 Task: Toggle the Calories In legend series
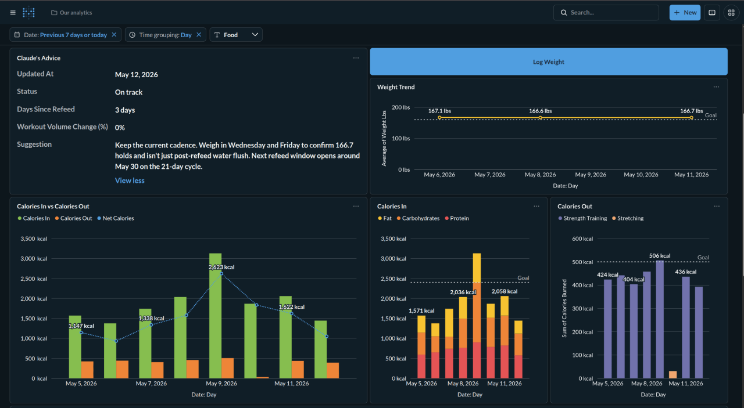[x=33, y=218]
